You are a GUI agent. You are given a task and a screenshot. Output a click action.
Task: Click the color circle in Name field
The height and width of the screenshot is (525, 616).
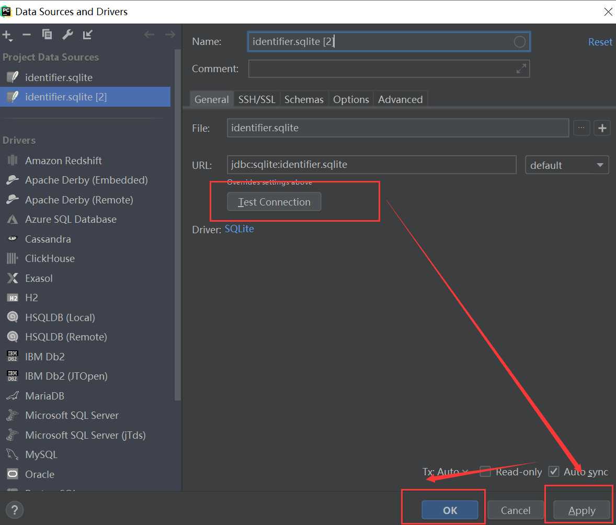point(519,42)
